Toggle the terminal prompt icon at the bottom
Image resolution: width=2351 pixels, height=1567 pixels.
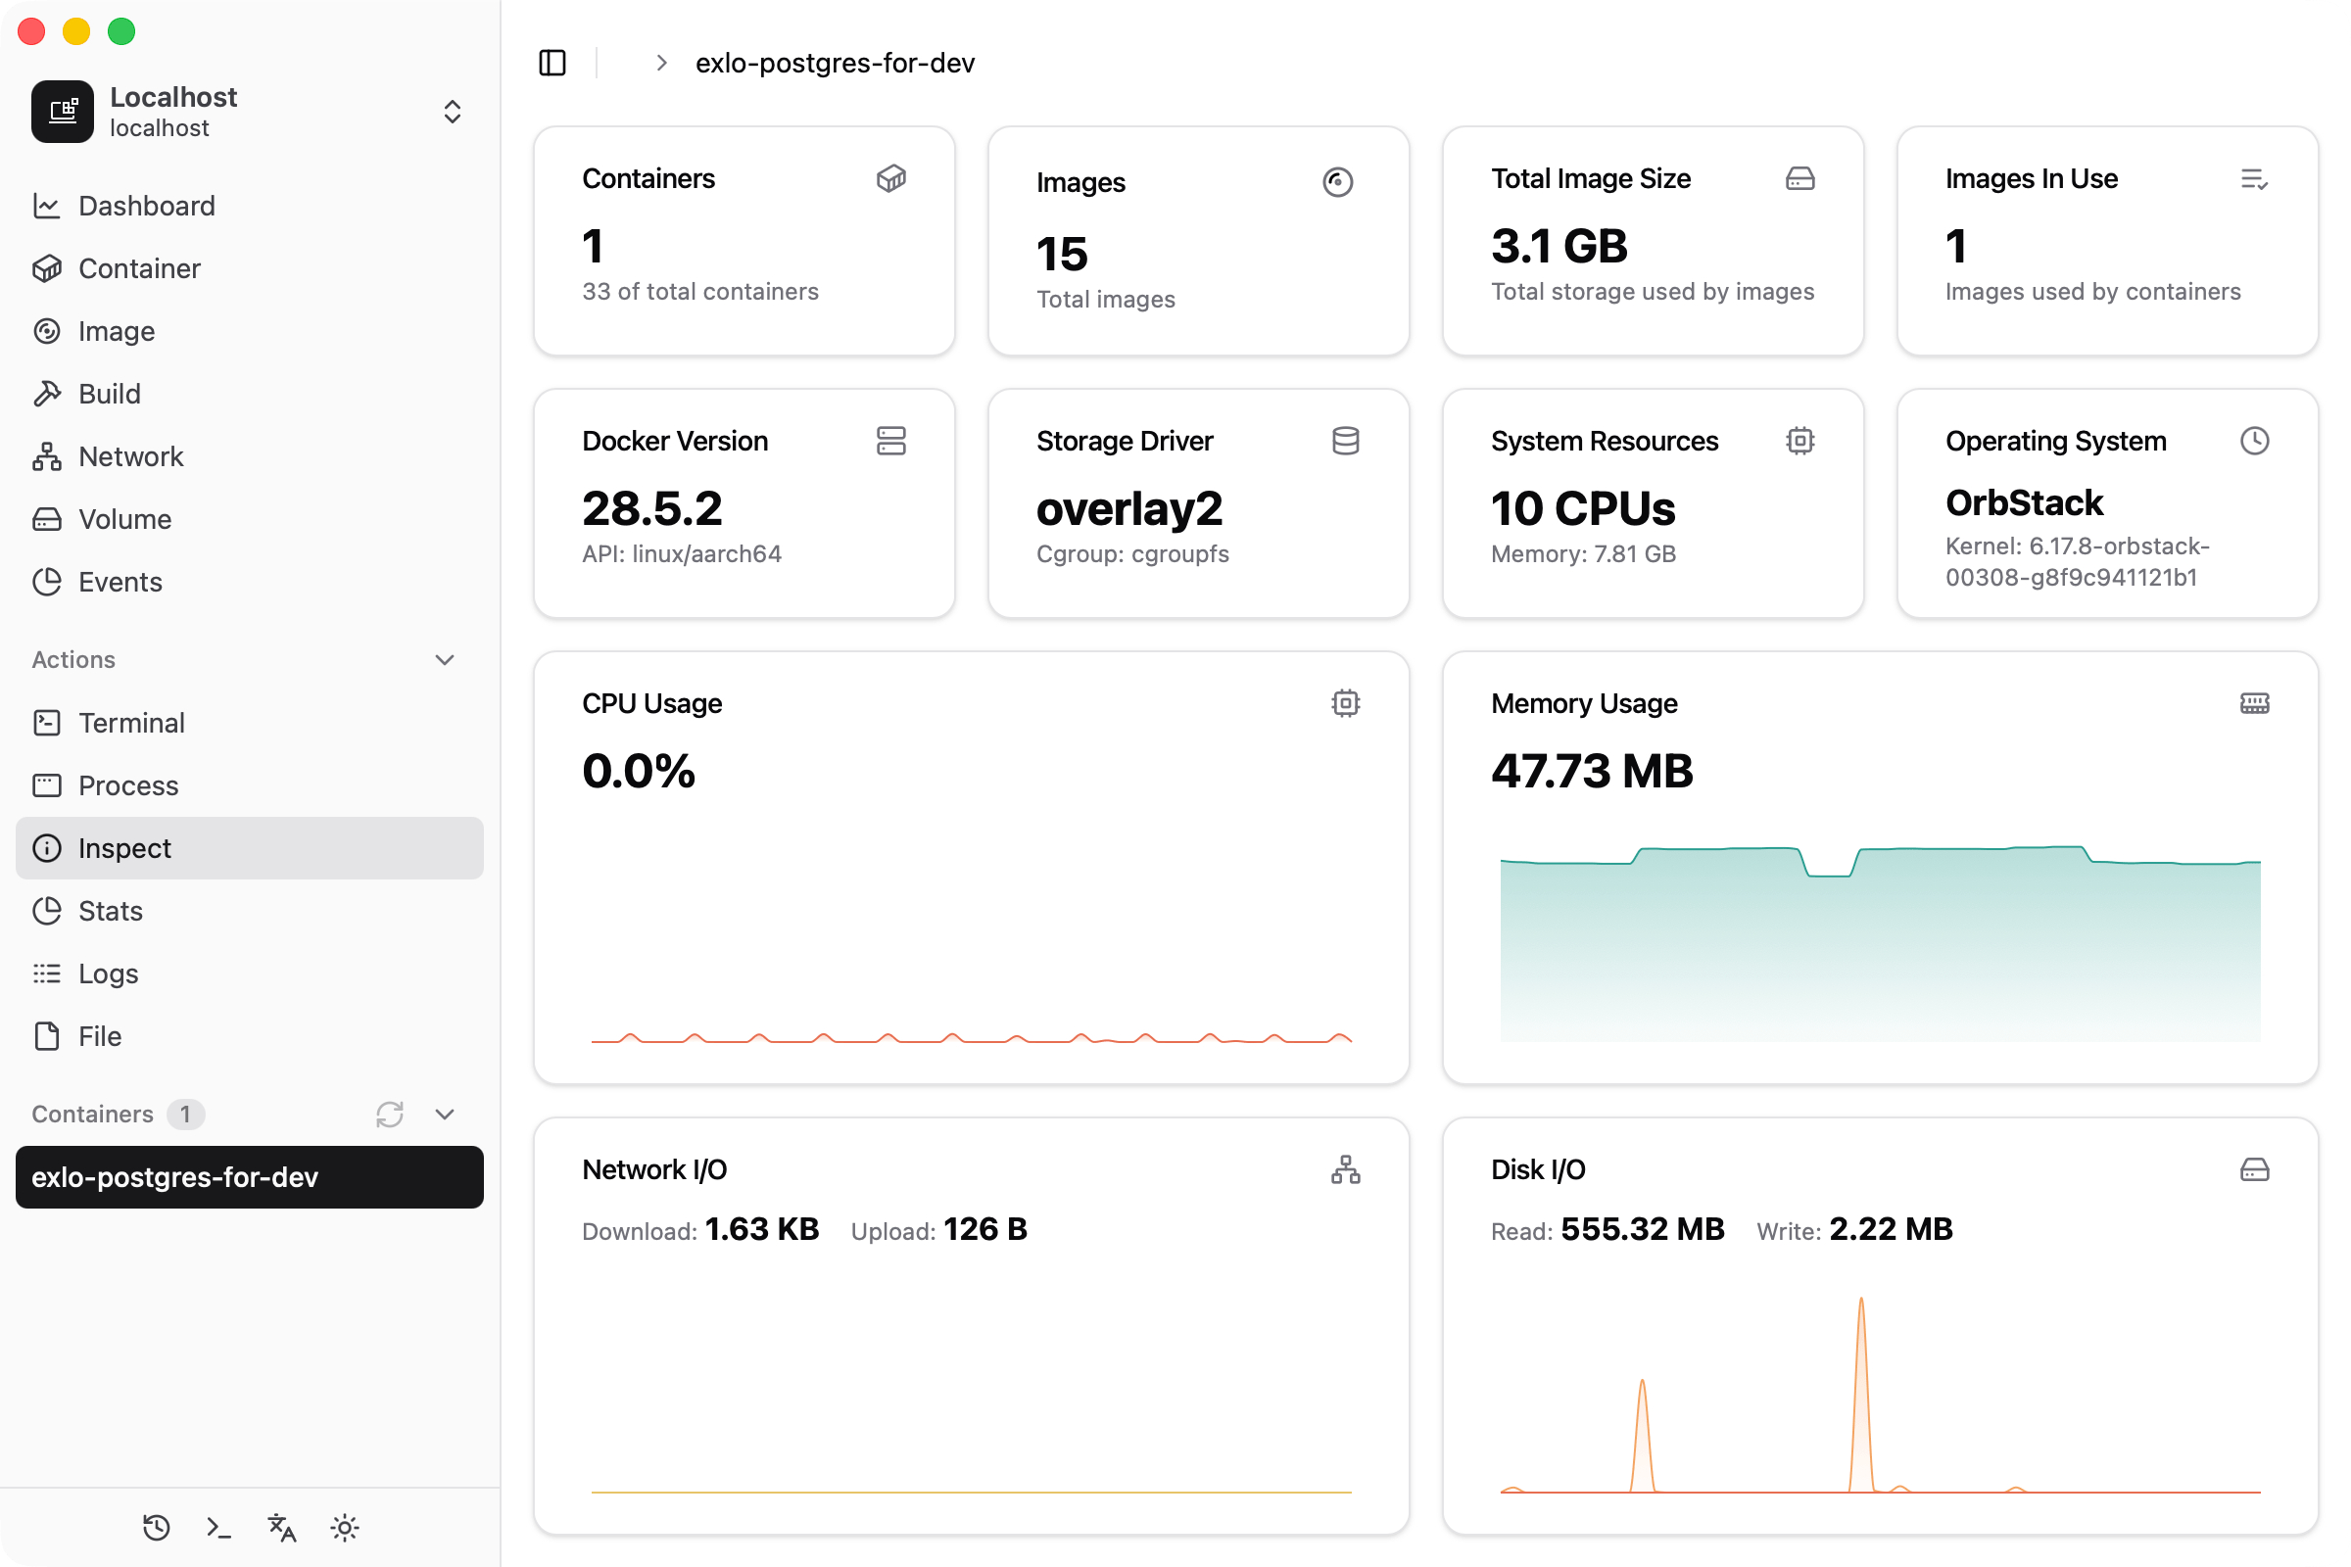[x=217, y=1528]
